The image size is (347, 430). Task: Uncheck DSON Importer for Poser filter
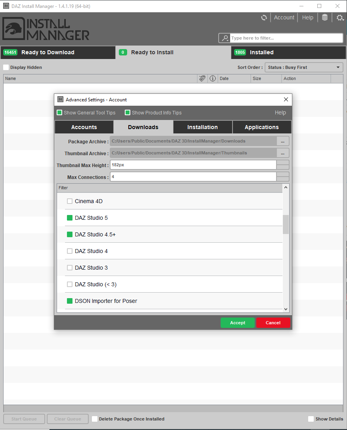tap(70, 301)
